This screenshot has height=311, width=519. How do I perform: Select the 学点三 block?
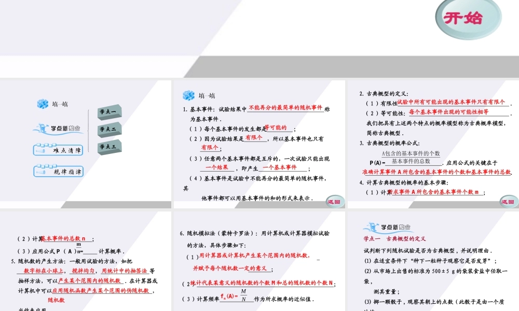pyautogui.click(x=110, y=147)
